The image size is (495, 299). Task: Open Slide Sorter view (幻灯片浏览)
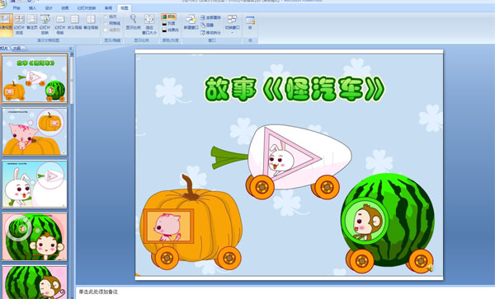coord(19,24)
